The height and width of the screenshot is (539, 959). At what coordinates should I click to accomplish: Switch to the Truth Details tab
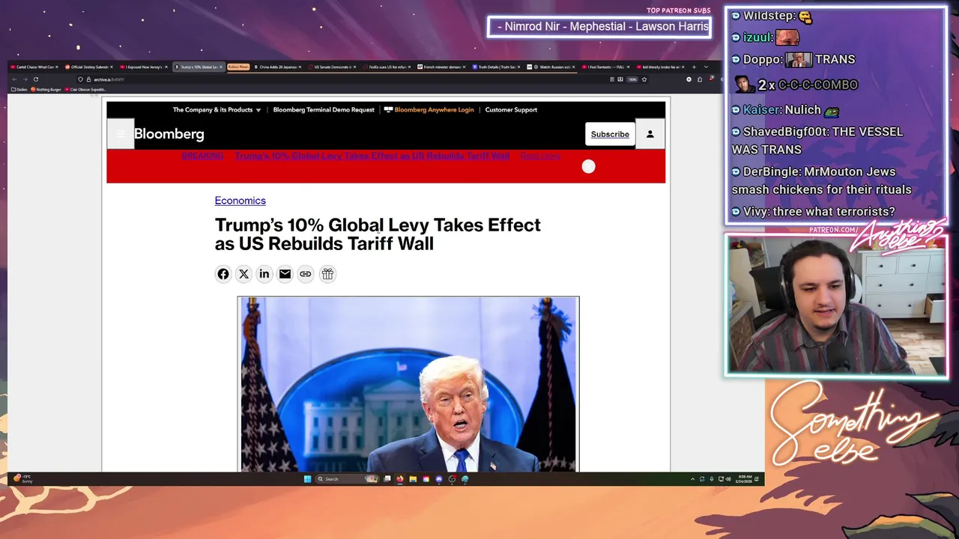tap(497, 67)
